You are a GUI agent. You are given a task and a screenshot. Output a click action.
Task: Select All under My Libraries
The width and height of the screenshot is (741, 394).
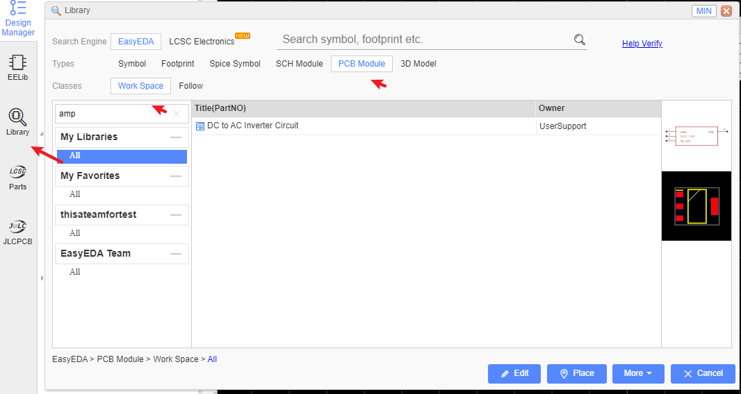pyautogui.click(x=122, y=155)
